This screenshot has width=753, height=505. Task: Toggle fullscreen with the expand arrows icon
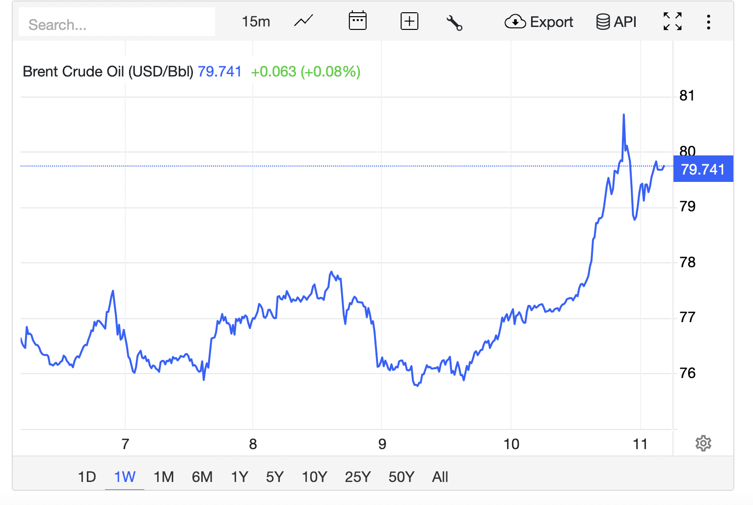[672, 22]
